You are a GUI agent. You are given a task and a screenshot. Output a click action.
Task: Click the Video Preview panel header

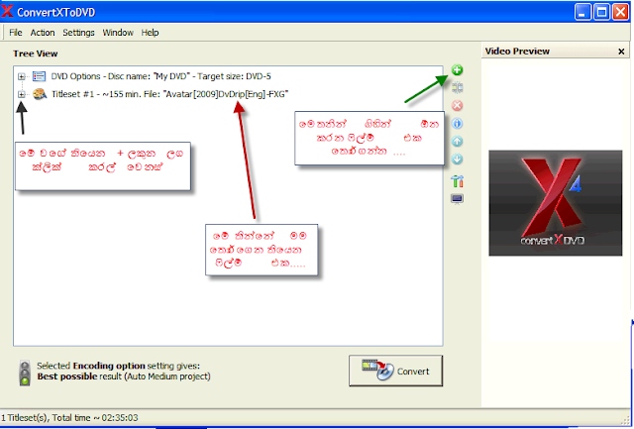[x=555, y=52]
